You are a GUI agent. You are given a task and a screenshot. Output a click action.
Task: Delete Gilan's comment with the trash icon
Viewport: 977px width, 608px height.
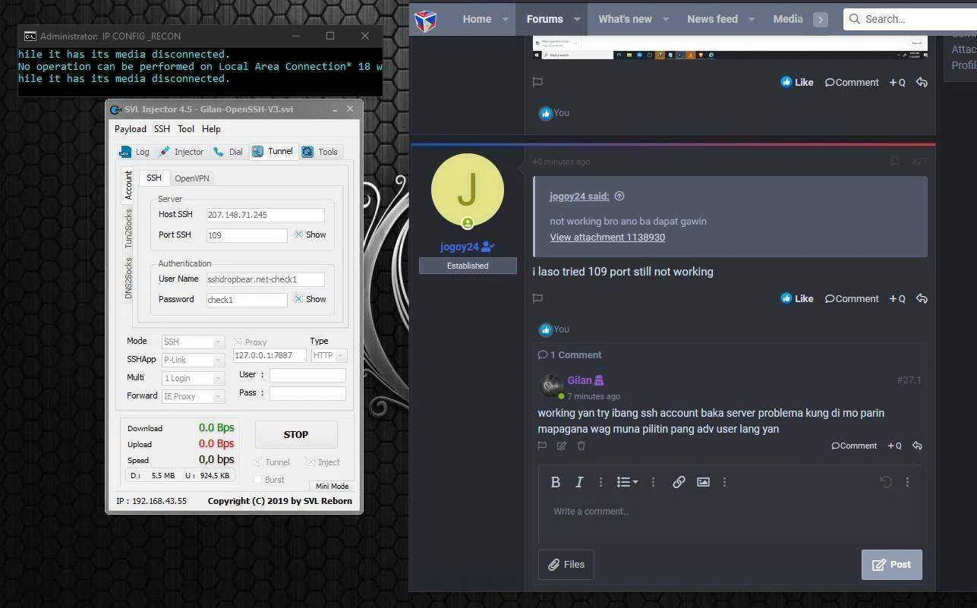(x=581, y=446)
